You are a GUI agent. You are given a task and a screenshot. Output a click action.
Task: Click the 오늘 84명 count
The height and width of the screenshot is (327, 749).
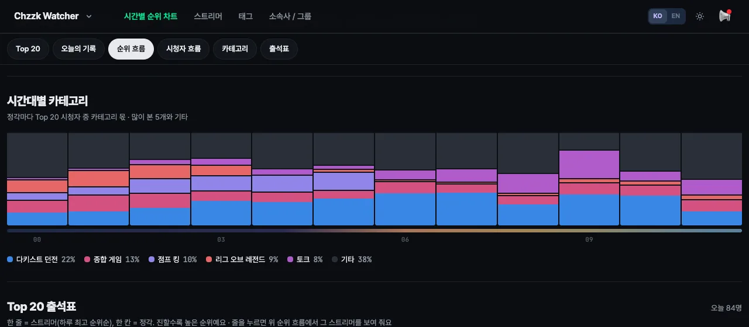coord(726,308)
